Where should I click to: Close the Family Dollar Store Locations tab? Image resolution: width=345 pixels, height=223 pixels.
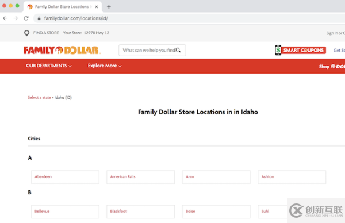point(97,7)
